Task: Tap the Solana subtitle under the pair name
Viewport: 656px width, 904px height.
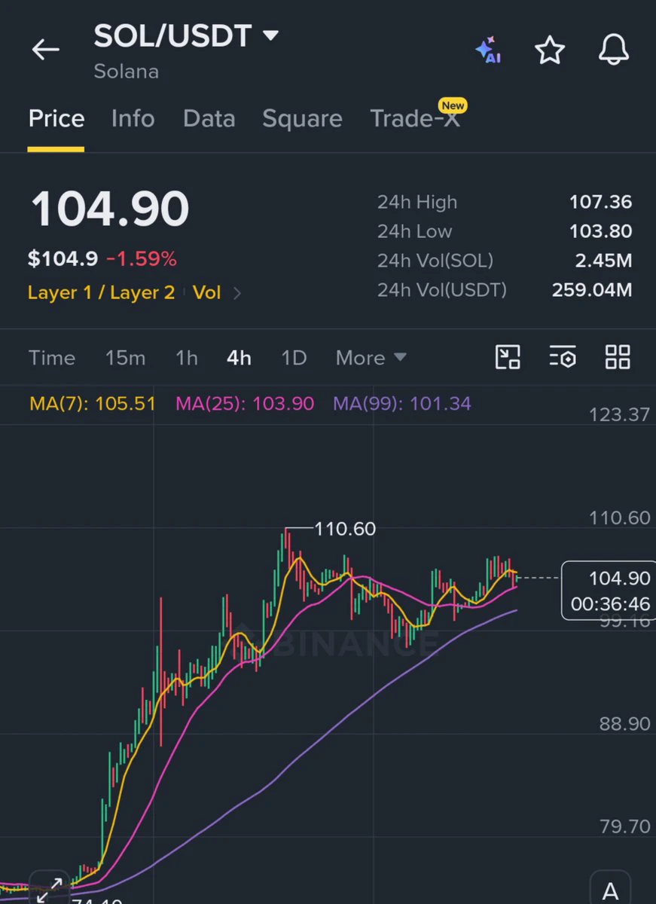Action: [x=126, y=72]
